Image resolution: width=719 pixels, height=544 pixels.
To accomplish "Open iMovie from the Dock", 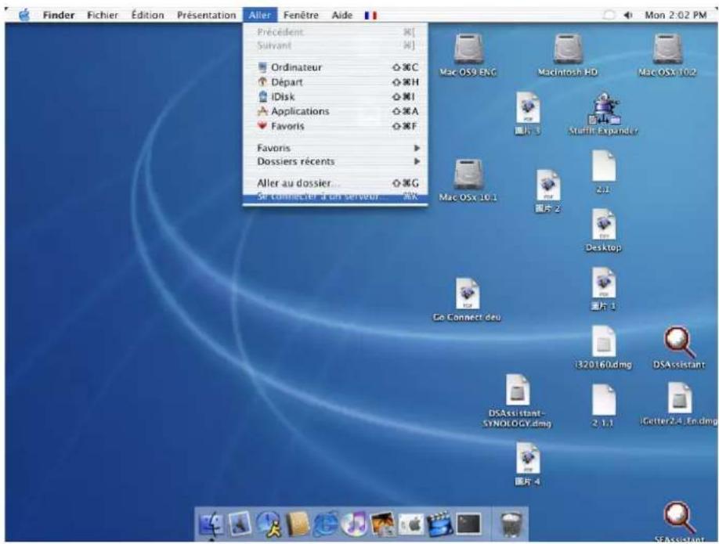I will 439,524.
